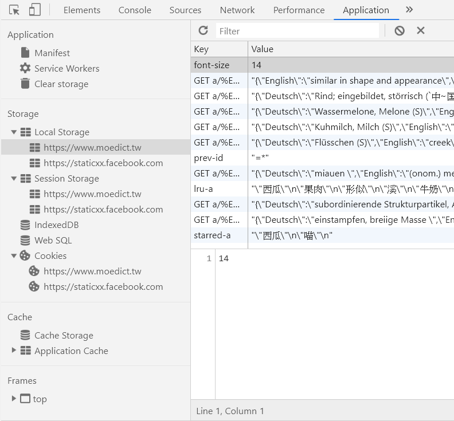The width and height of the screenshot is (454, 421).
Task: Click the refresh storage icon
Action: pyautogui.click(x=203, y=30)
